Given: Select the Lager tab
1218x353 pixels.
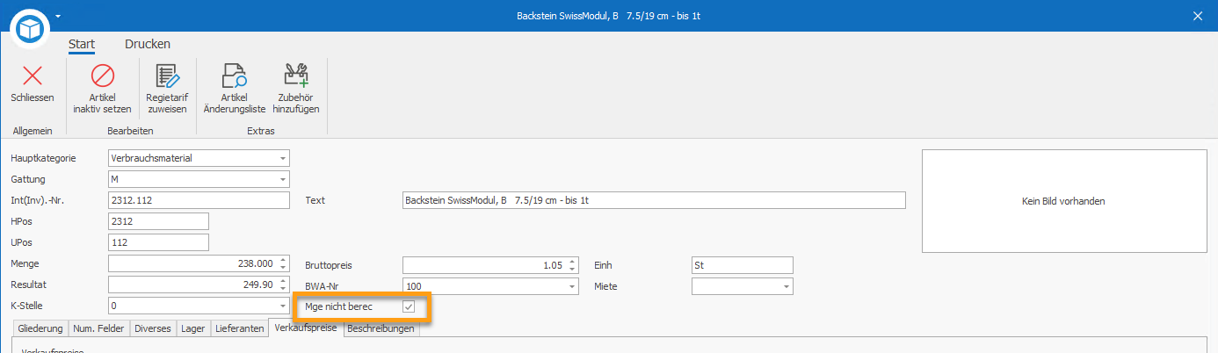Looking at the screenshot, I should [193, 328].
